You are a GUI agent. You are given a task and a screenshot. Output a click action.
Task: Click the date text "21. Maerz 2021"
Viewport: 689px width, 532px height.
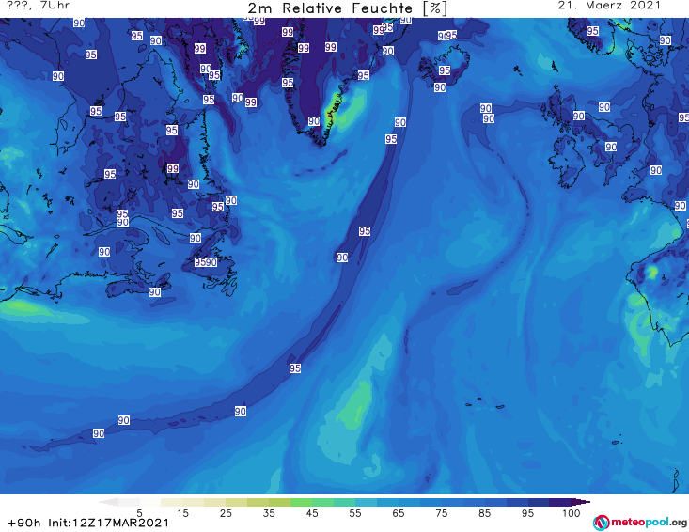coord(609,6)
